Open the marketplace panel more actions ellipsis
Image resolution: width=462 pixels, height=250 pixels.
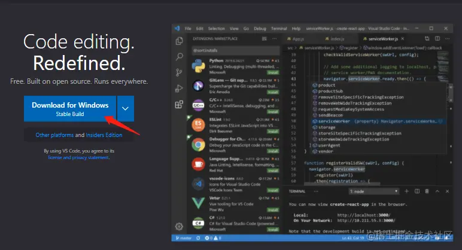tap(274, 38)
